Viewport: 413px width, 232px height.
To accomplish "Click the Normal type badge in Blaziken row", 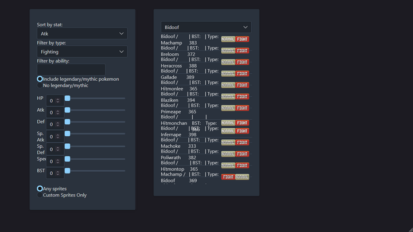I will (228, 97).
